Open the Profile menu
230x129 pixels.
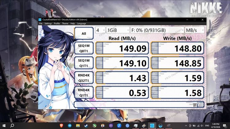[x=57, y=24]
